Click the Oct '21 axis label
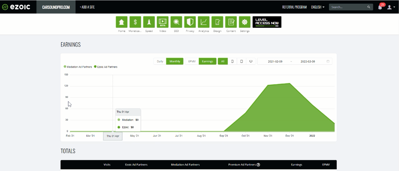Image resolution: width=399 pixels, height=171 pixels. [x=245, y=136]
